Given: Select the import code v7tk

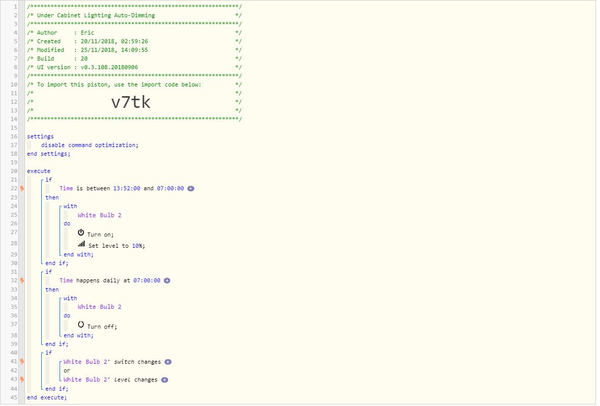Looking at the screenshot, I should [131, 102].
